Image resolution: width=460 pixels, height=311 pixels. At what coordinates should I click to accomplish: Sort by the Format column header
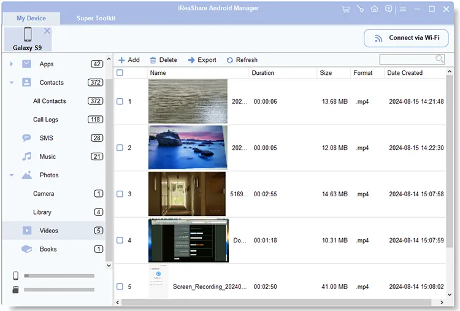pos(367,73)
